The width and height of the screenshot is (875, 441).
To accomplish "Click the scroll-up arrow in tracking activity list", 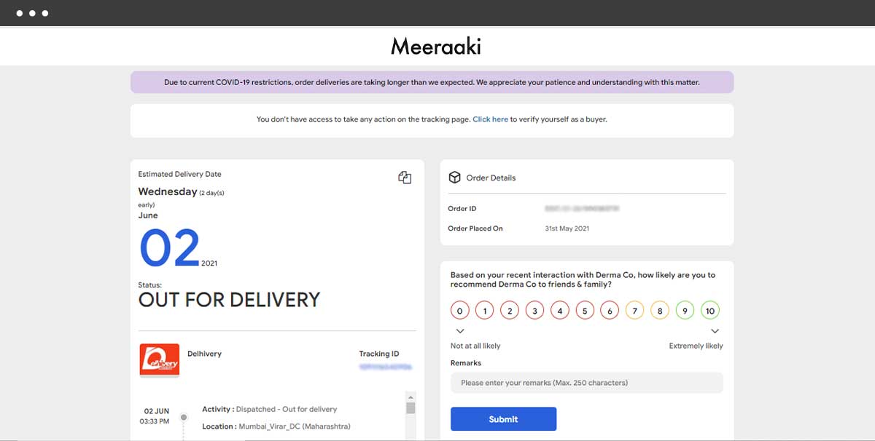I will coord(411,397).
